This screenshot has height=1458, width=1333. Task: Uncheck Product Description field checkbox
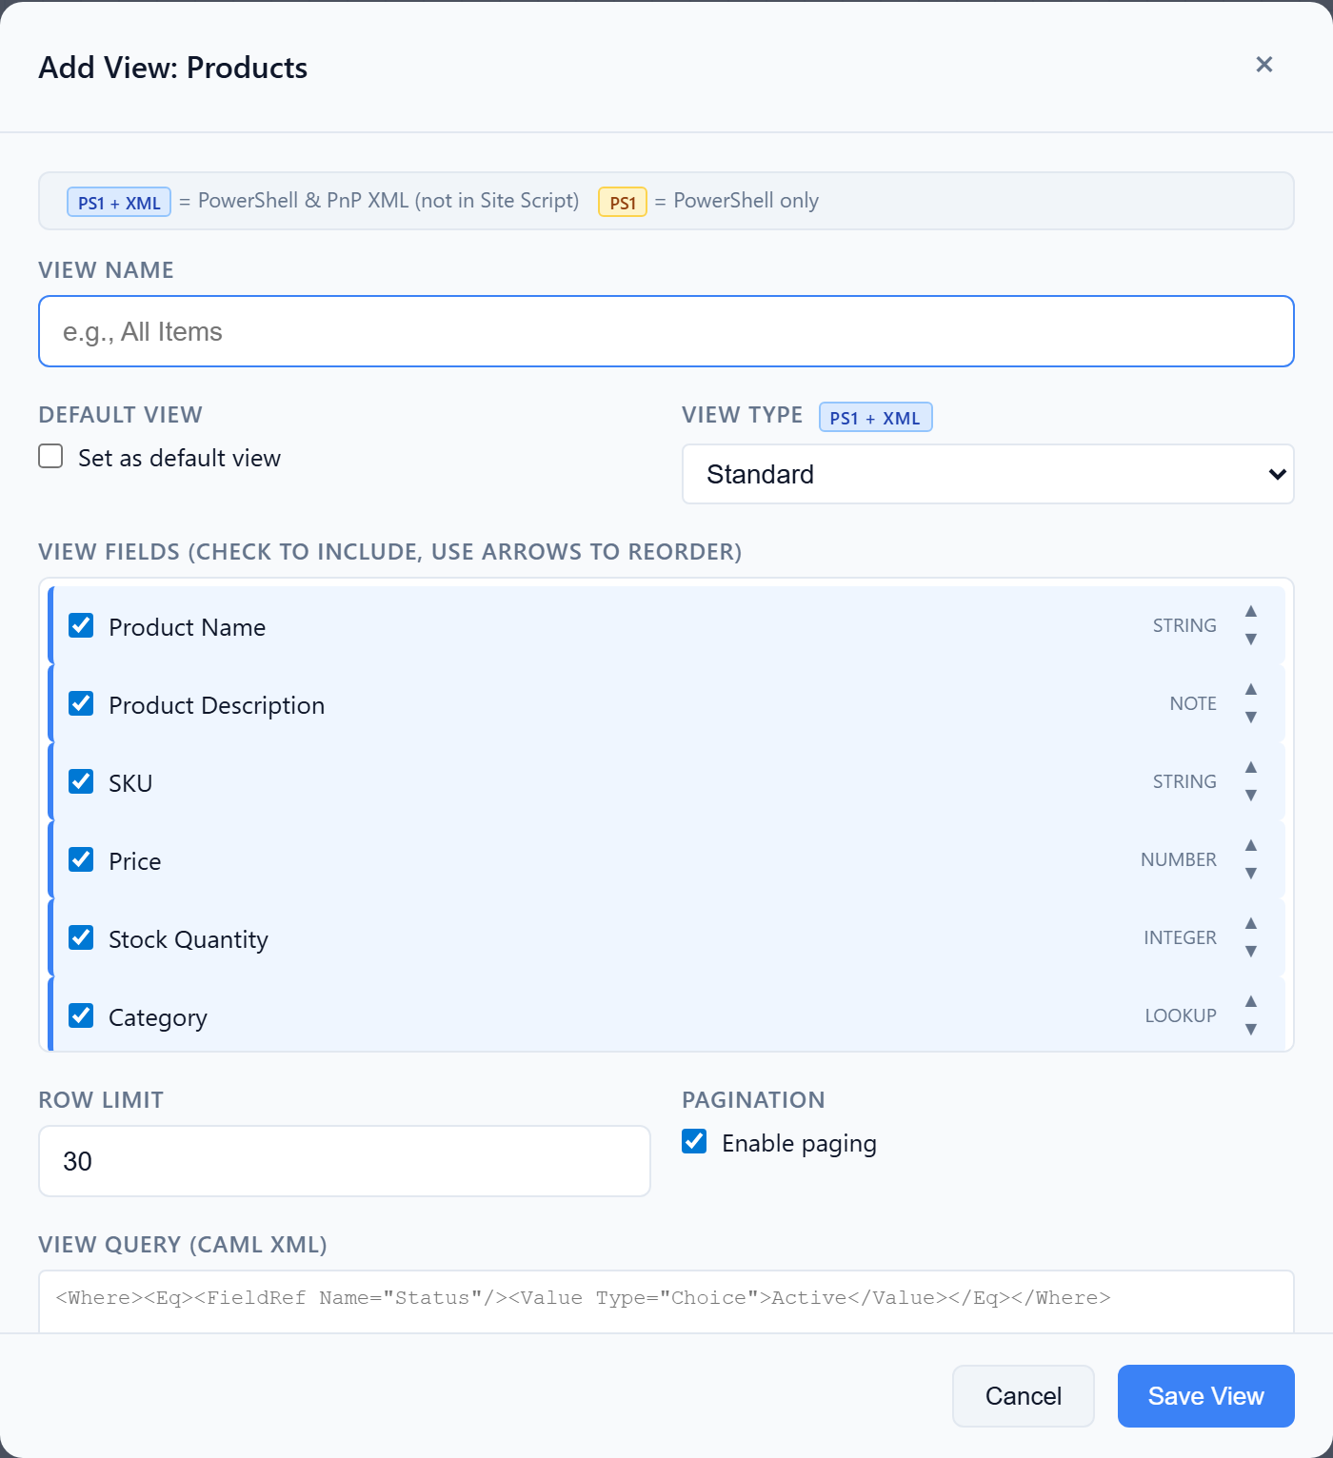click(81, 703)
